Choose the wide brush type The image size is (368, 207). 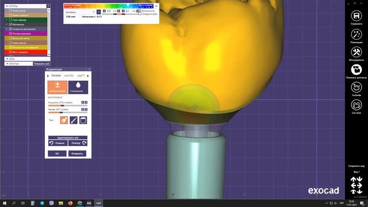[64, 120]
